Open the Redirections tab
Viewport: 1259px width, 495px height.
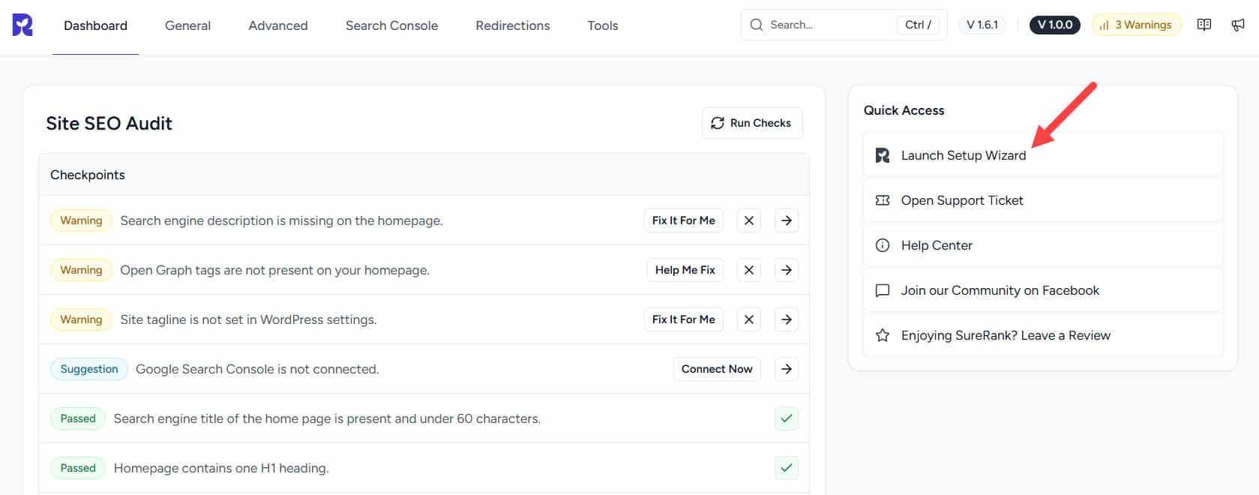click(512, 25)
